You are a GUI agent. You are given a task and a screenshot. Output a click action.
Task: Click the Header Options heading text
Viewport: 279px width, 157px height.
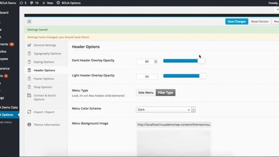tap(86, 47)
